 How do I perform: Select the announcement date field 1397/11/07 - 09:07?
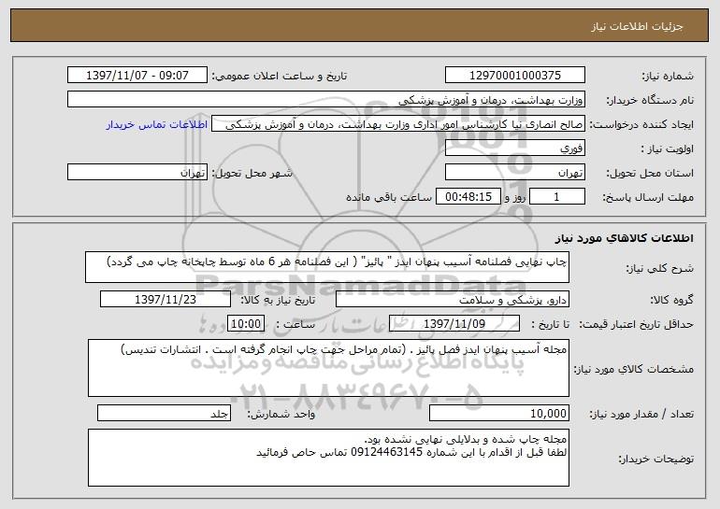[x=137, y=76]
